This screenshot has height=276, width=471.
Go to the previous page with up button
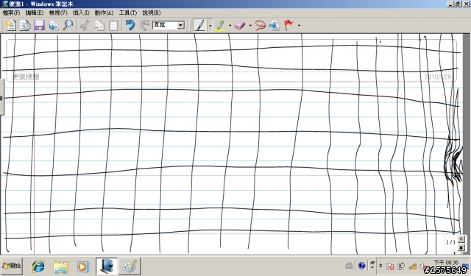[x=461, y=239]
